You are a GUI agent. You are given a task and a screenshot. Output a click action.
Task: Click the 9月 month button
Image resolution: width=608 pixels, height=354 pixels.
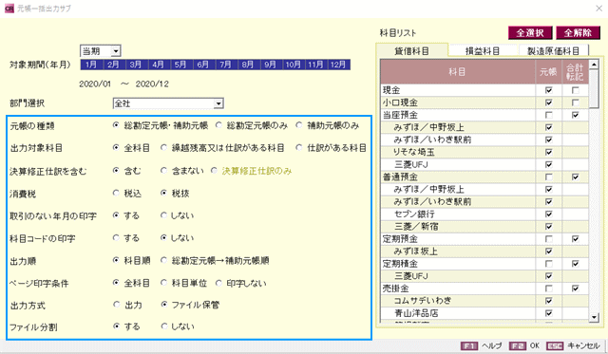point(271,65)
